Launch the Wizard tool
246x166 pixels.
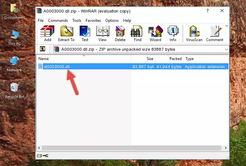pyautogui.click(x=155, y=33)
